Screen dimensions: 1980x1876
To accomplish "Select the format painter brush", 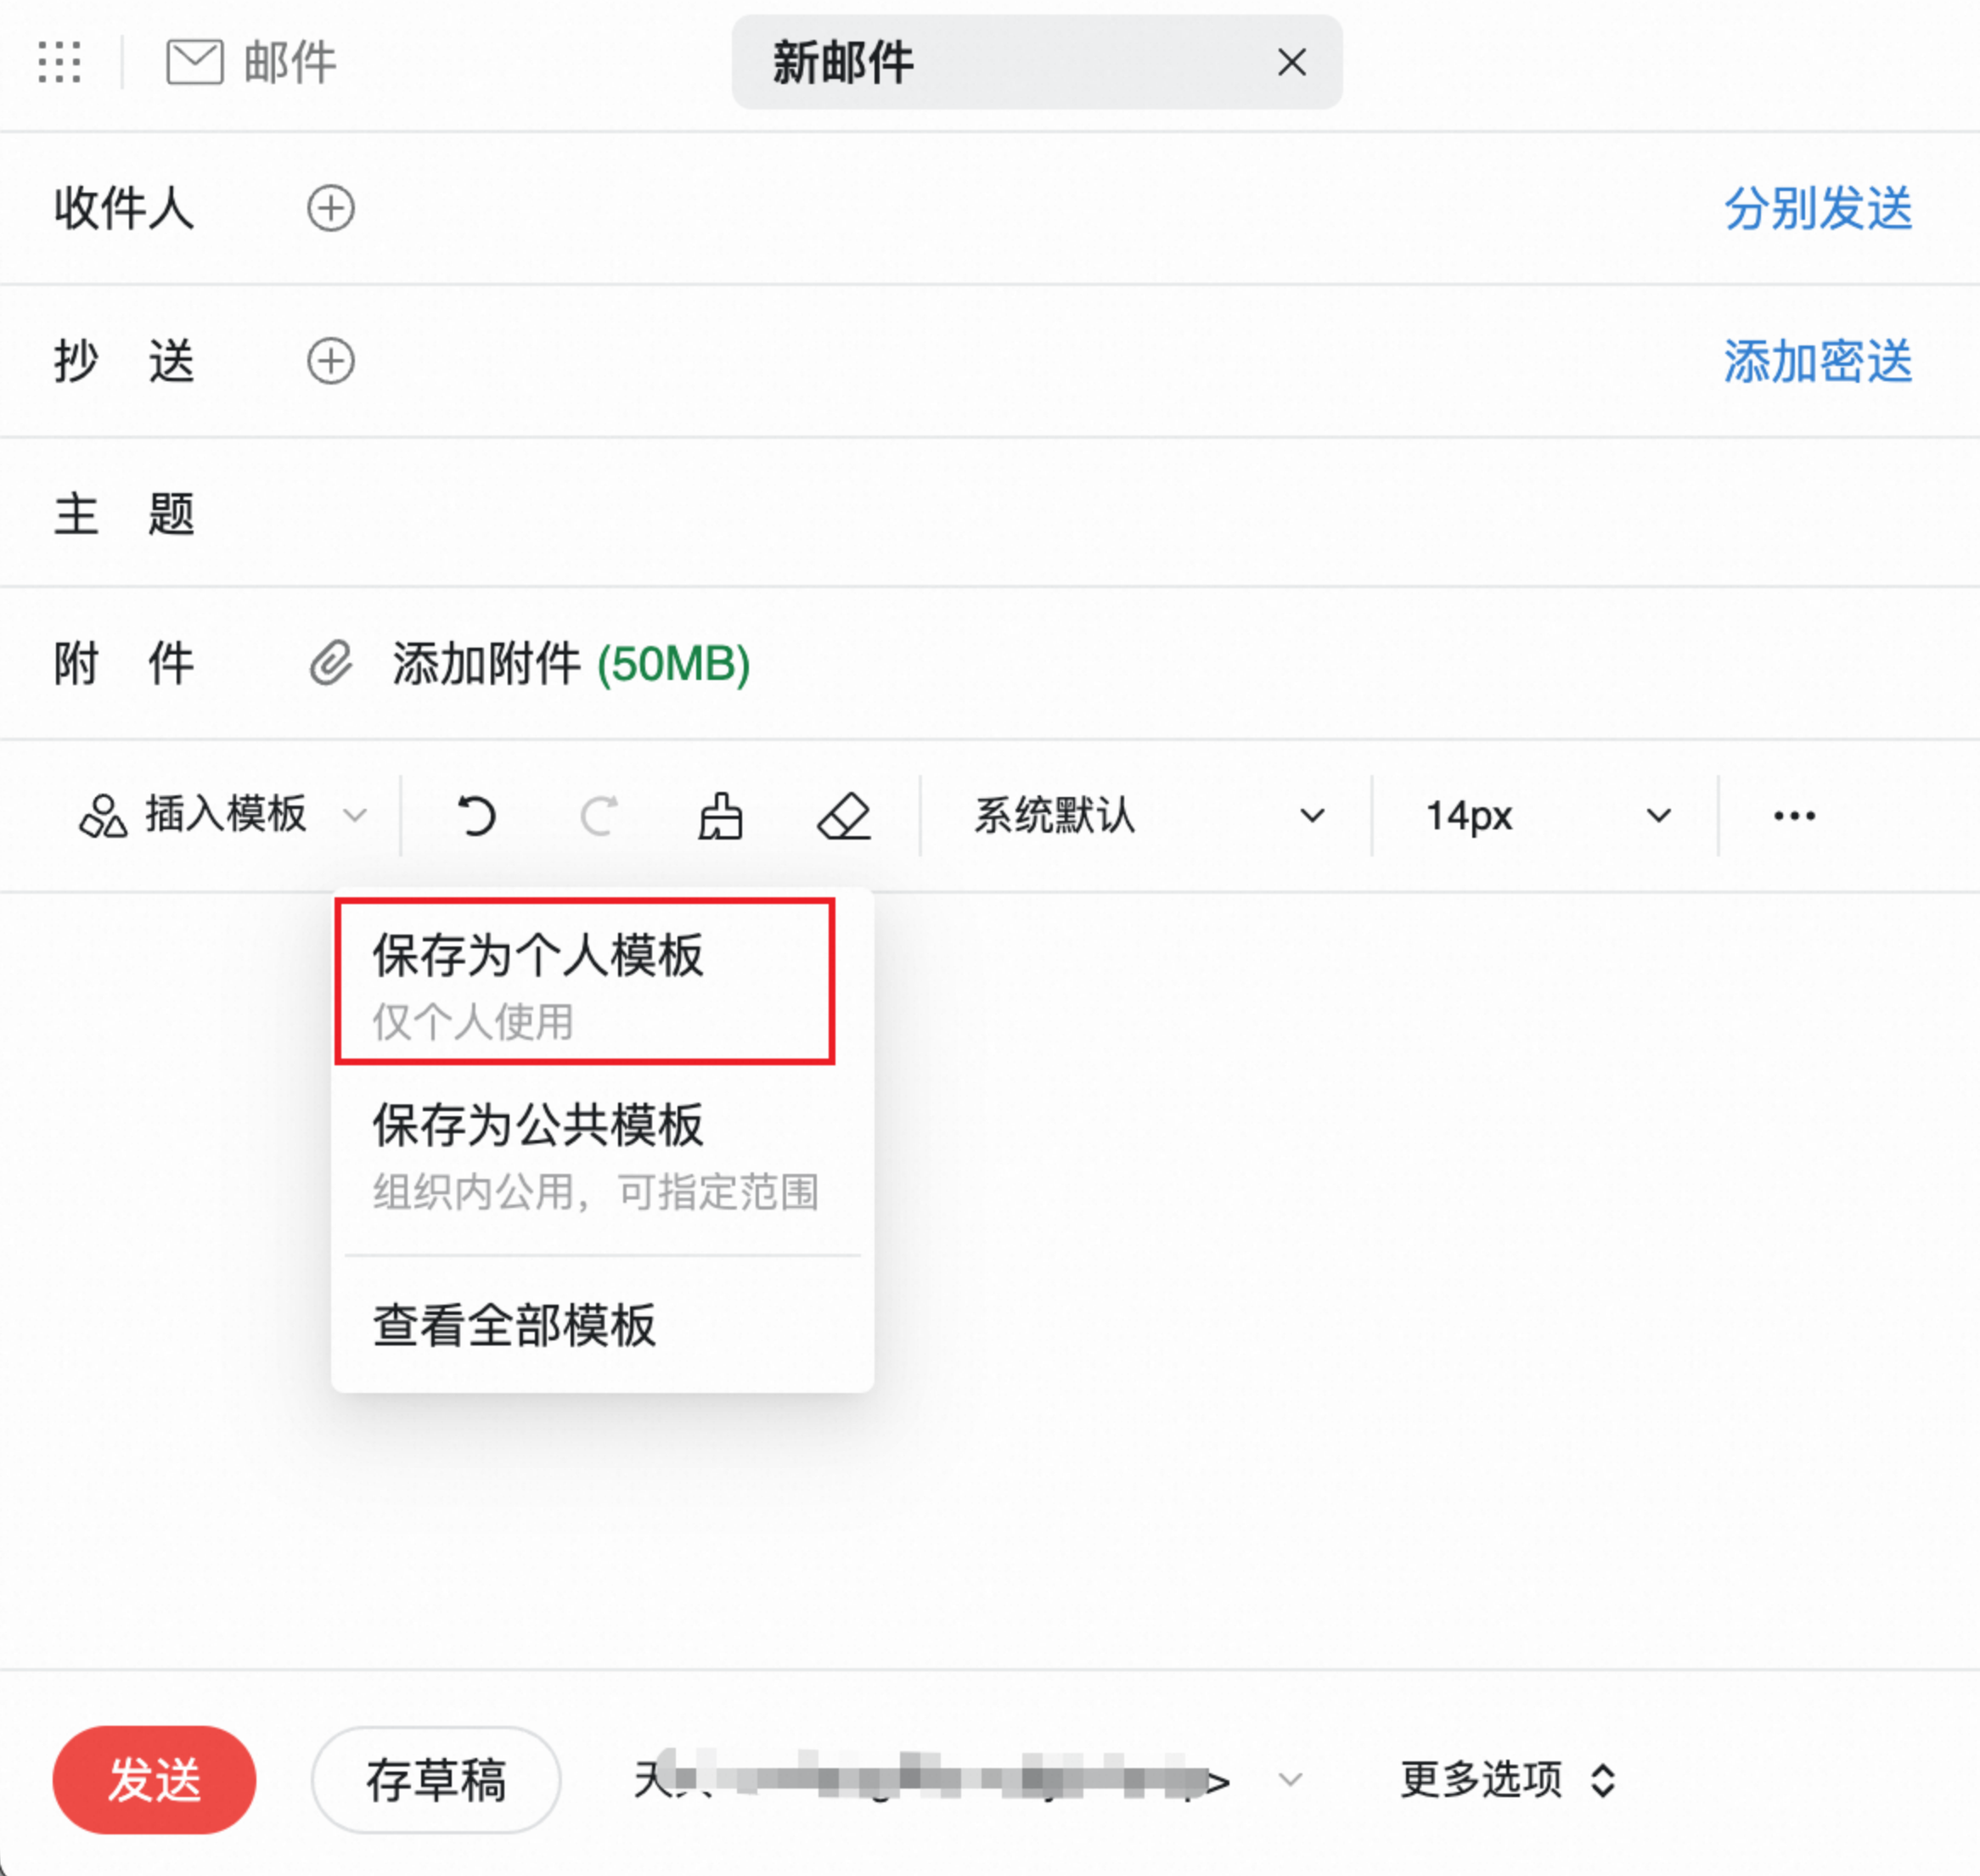I will click(720, 816).
